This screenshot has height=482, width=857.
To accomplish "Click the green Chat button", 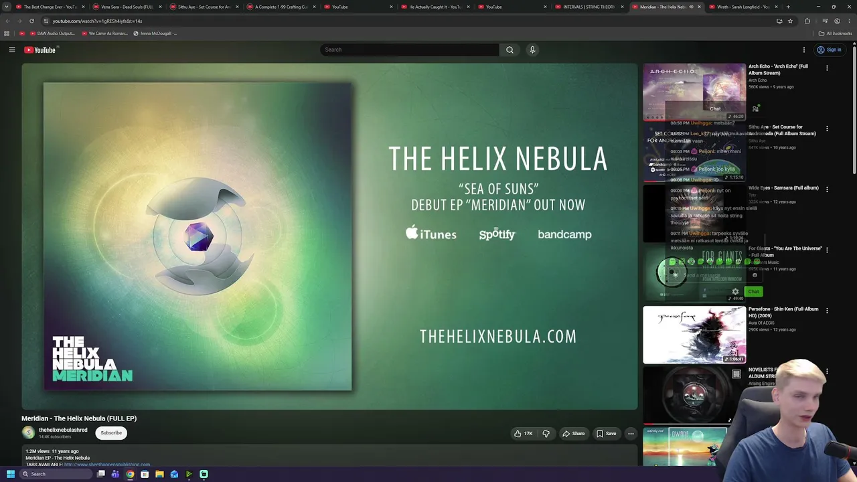I will pos(753,292).
